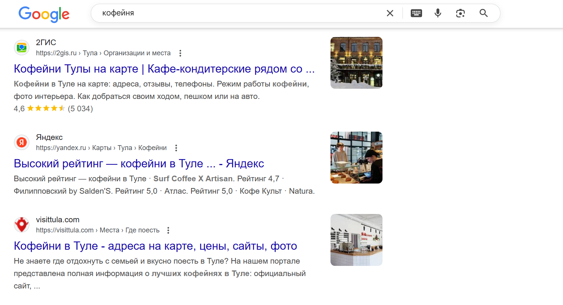This screenshot has width=563, height=305.
Task: Click the 2ГИС favicon
Action: pos(22,48)
